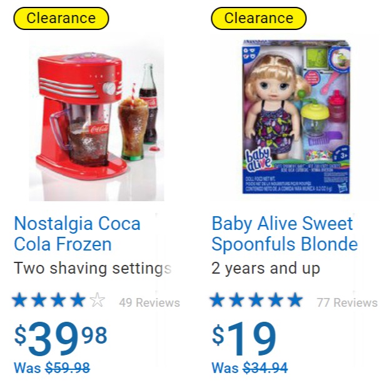Image resolution: width=382 pixels, height=383 pixels.
Task: Click the Was $34.94 strikethrough price
Action: click(x=249, y=368)
